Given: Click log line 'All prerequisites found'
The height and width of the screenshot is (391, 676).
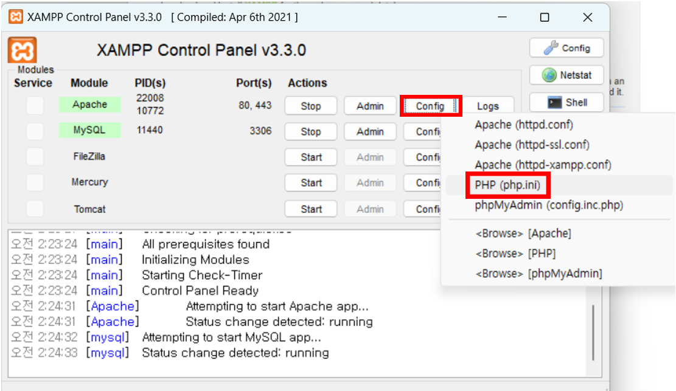Looking at the screenshot, I should pyautogui.click(x=206, y=244).
